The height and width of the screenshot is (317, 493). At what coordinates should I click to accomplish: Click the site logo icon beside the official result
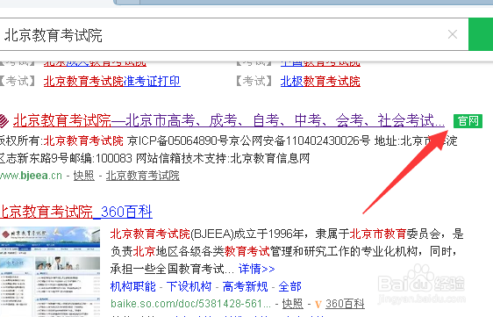pyautogui.click(x=4, y=120)
